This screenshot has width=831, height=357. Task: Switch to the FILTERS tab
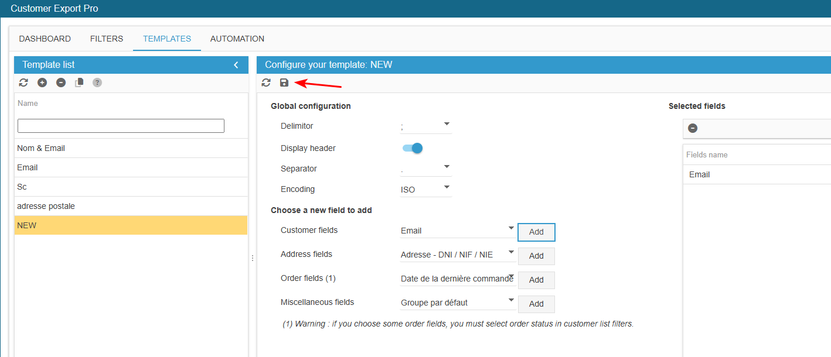pyautogui.click(x=107, y=39)
